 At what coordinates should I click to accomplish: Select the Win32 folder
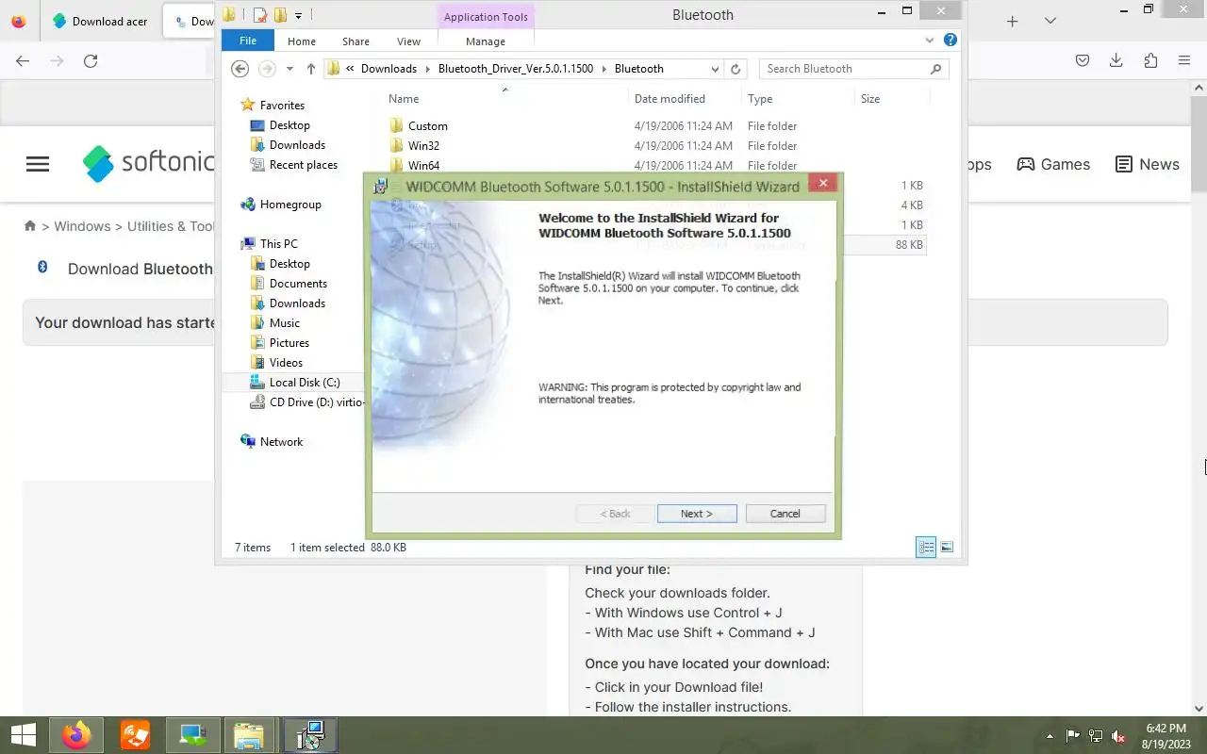423,146
